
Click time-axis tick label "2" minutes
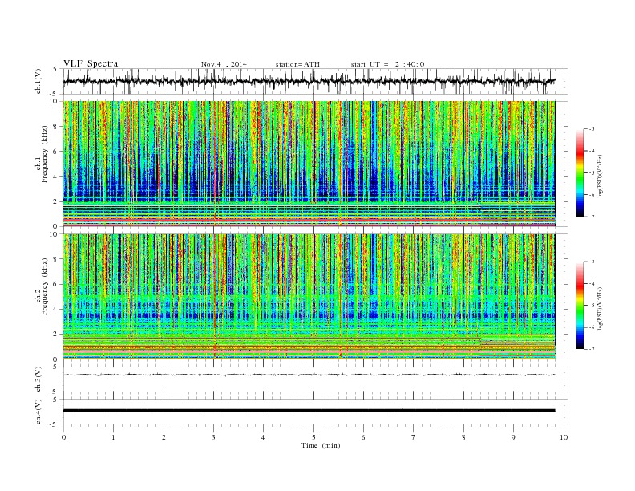coord(164,437)
